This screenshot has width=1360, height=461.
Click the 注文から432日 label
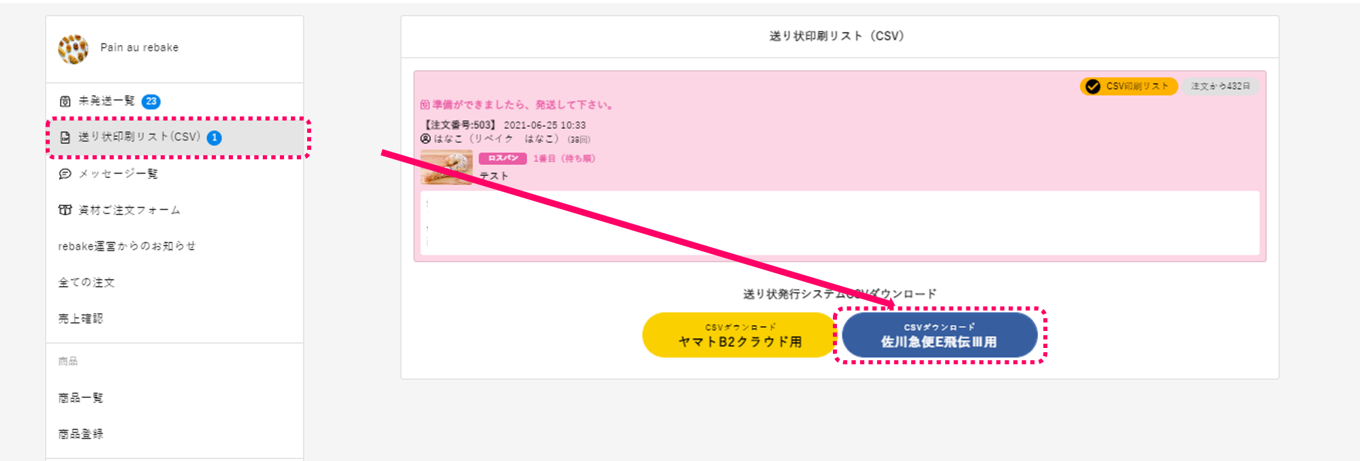pos(1220,86)
